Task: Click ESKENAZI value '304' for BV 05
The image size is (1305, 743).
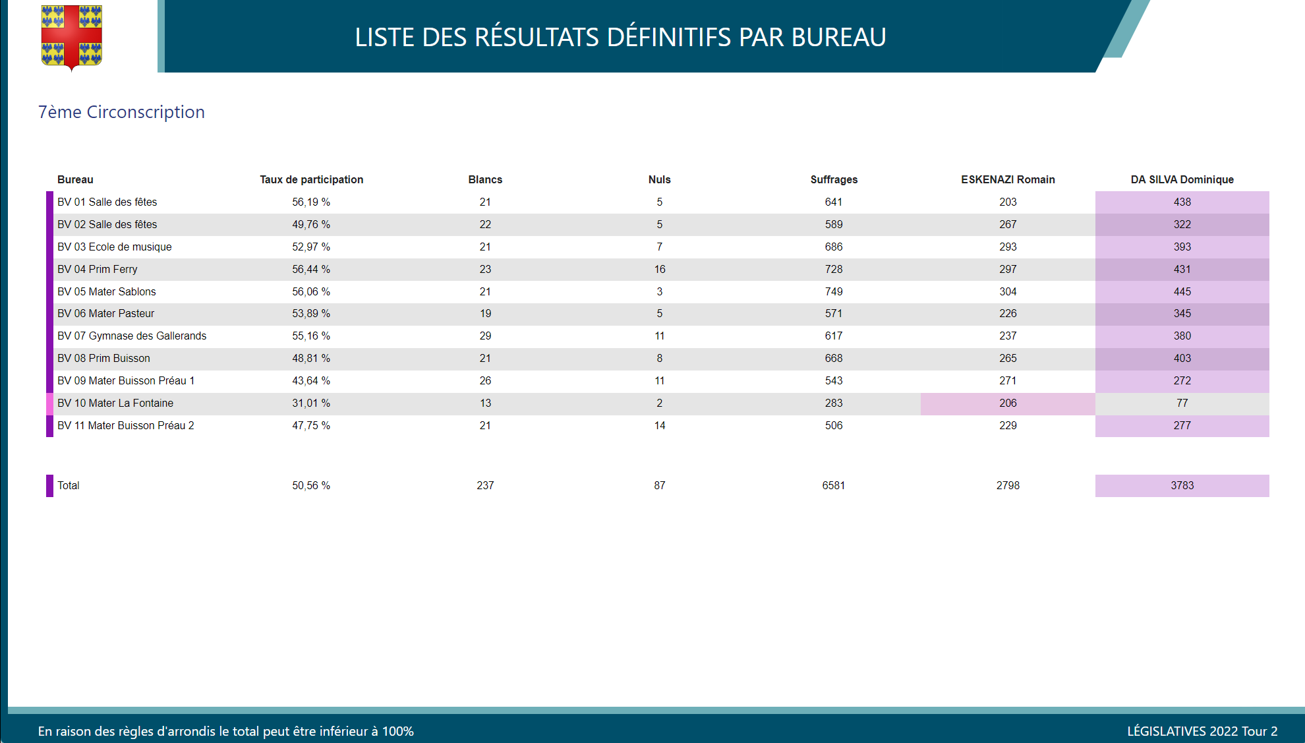Action: click(1008, 292)
